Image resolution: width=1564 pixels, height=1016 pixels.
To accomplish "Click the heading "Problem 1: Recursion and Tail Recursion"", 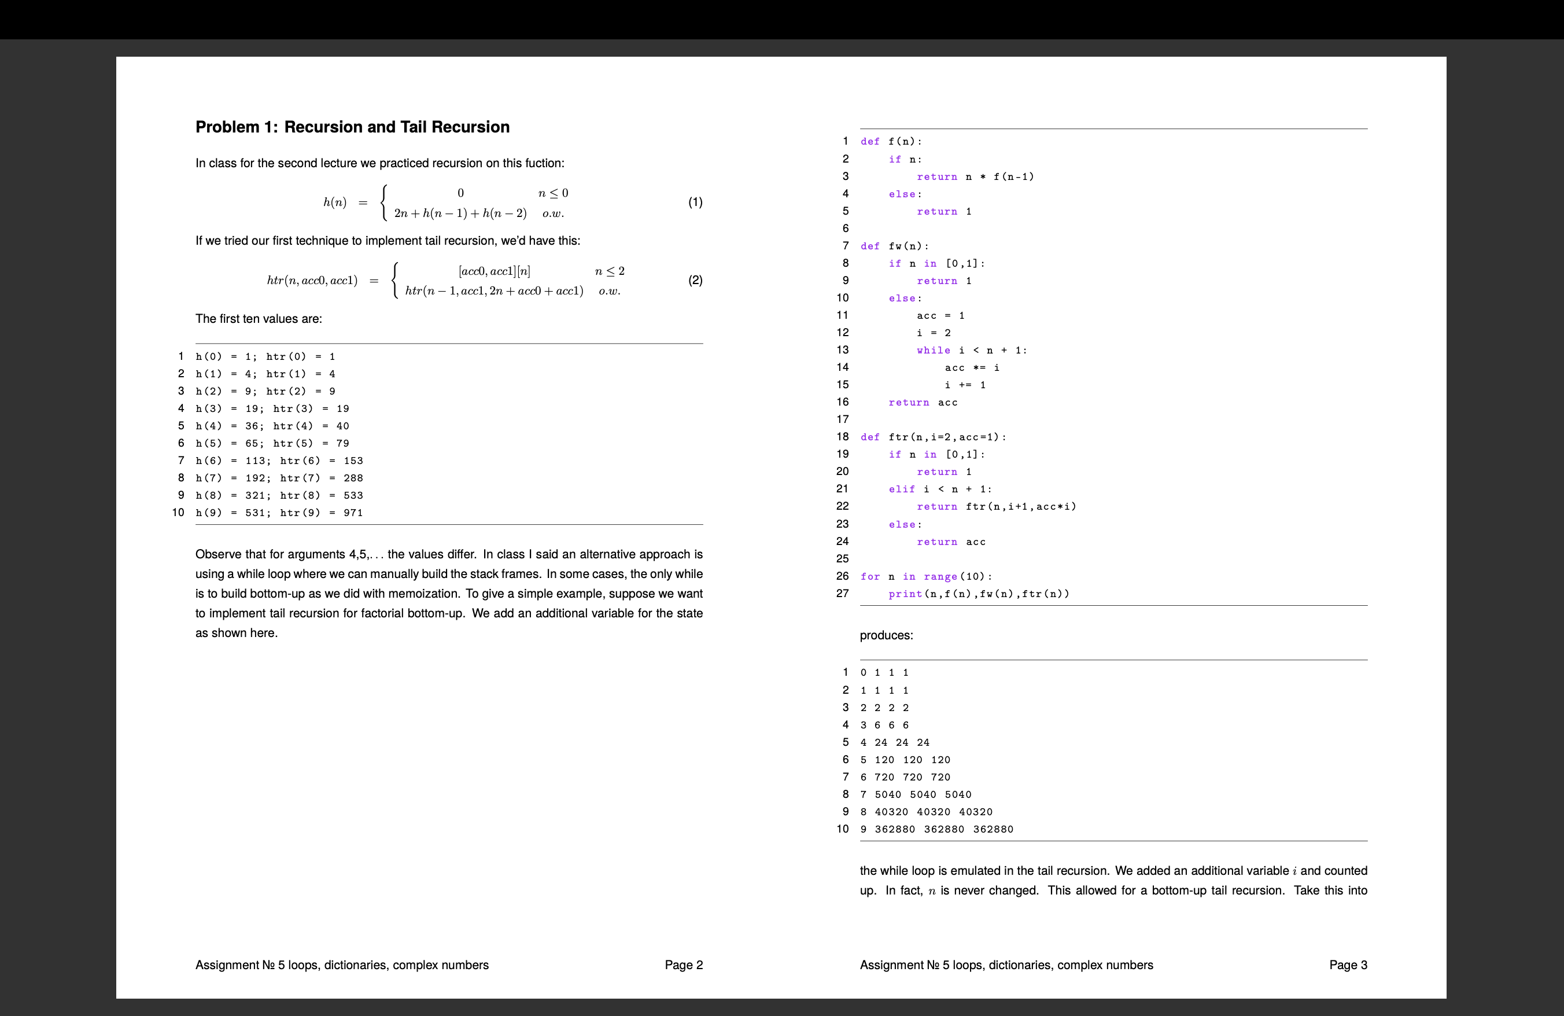I will click(352, 127).
